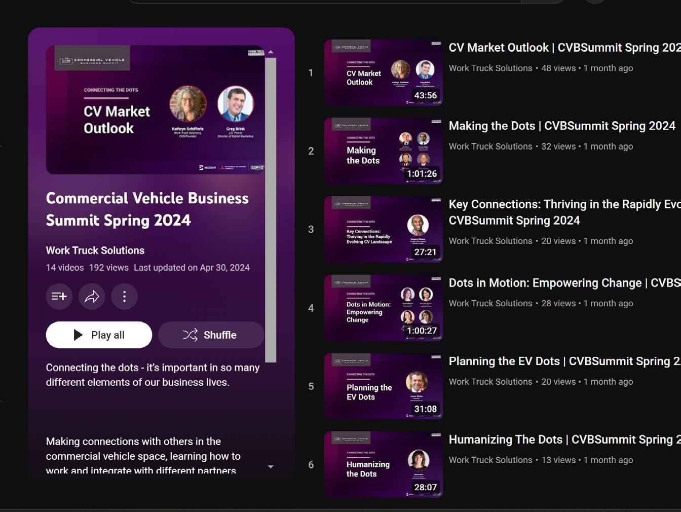Open Key Connections: Thriving video title

(x=564, y=212)
